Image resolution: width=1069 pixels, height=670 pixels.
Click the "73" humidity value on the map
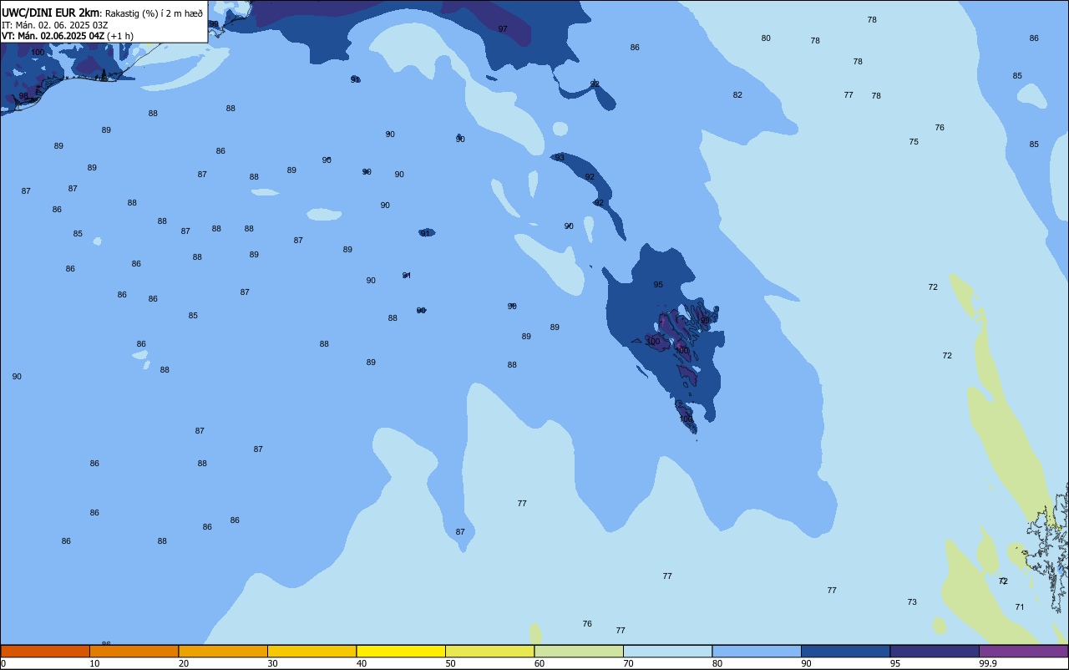tap(912, 601)
